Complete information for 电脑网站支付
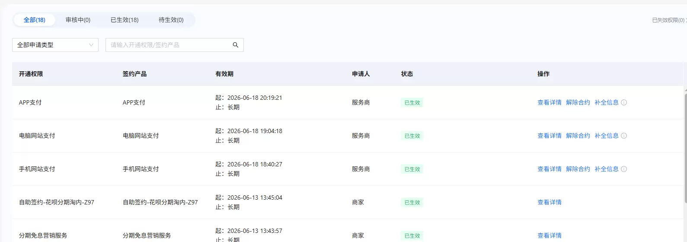687x242 pixels. [607, 136]
